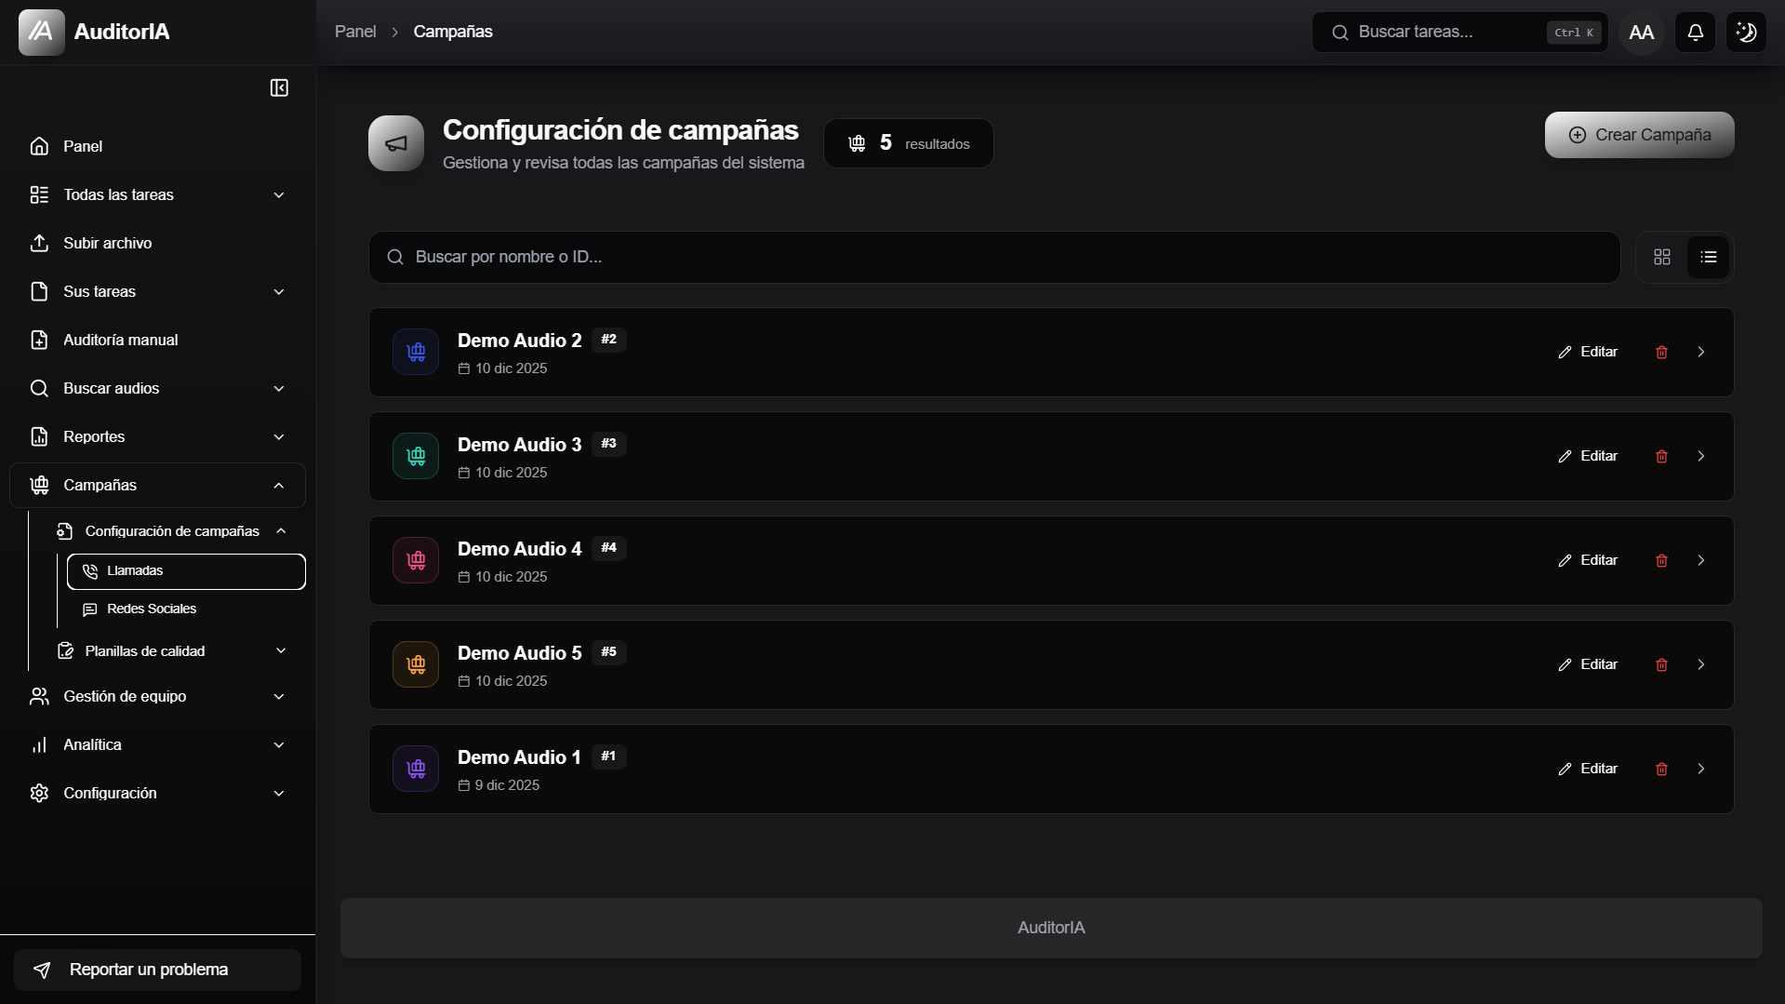Edit the Demo Audio 1 campaign
Viewport: 1785px width, 1004px height.
pos(1588,769)
